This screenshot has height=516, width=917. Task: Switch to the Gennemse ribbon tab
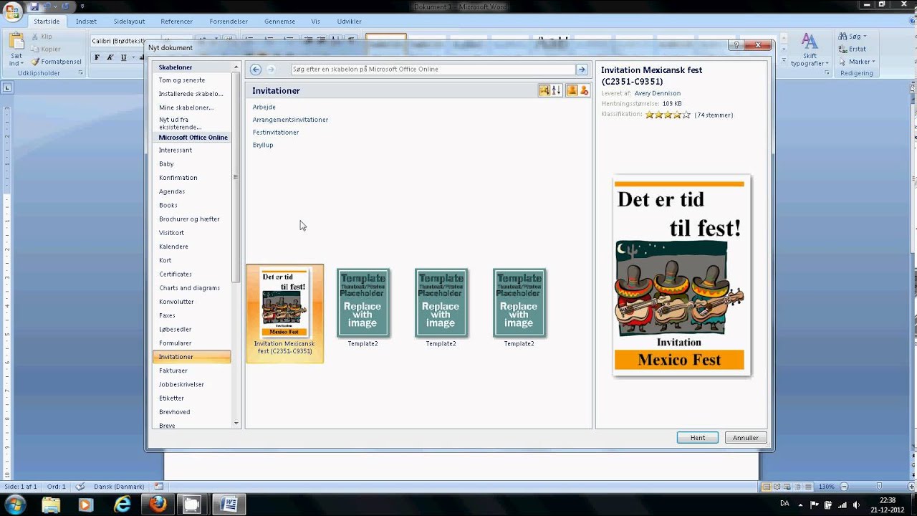coord(279,21)
